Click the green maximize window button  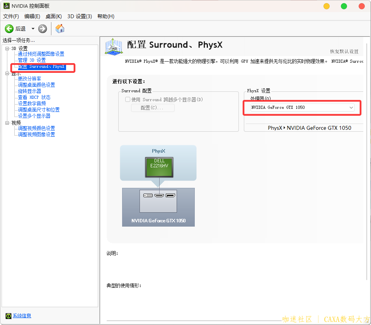coord(344,6)
